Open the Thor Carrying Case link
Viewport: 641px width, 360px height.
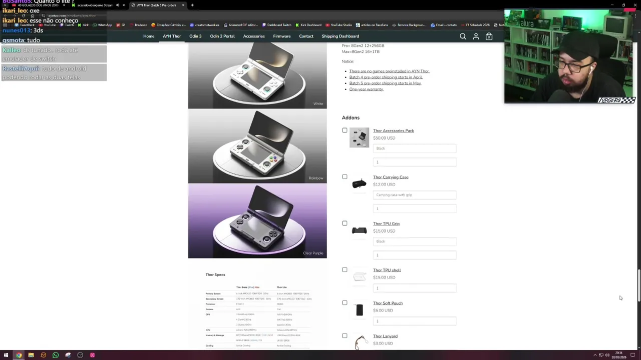tap(391, 177)
